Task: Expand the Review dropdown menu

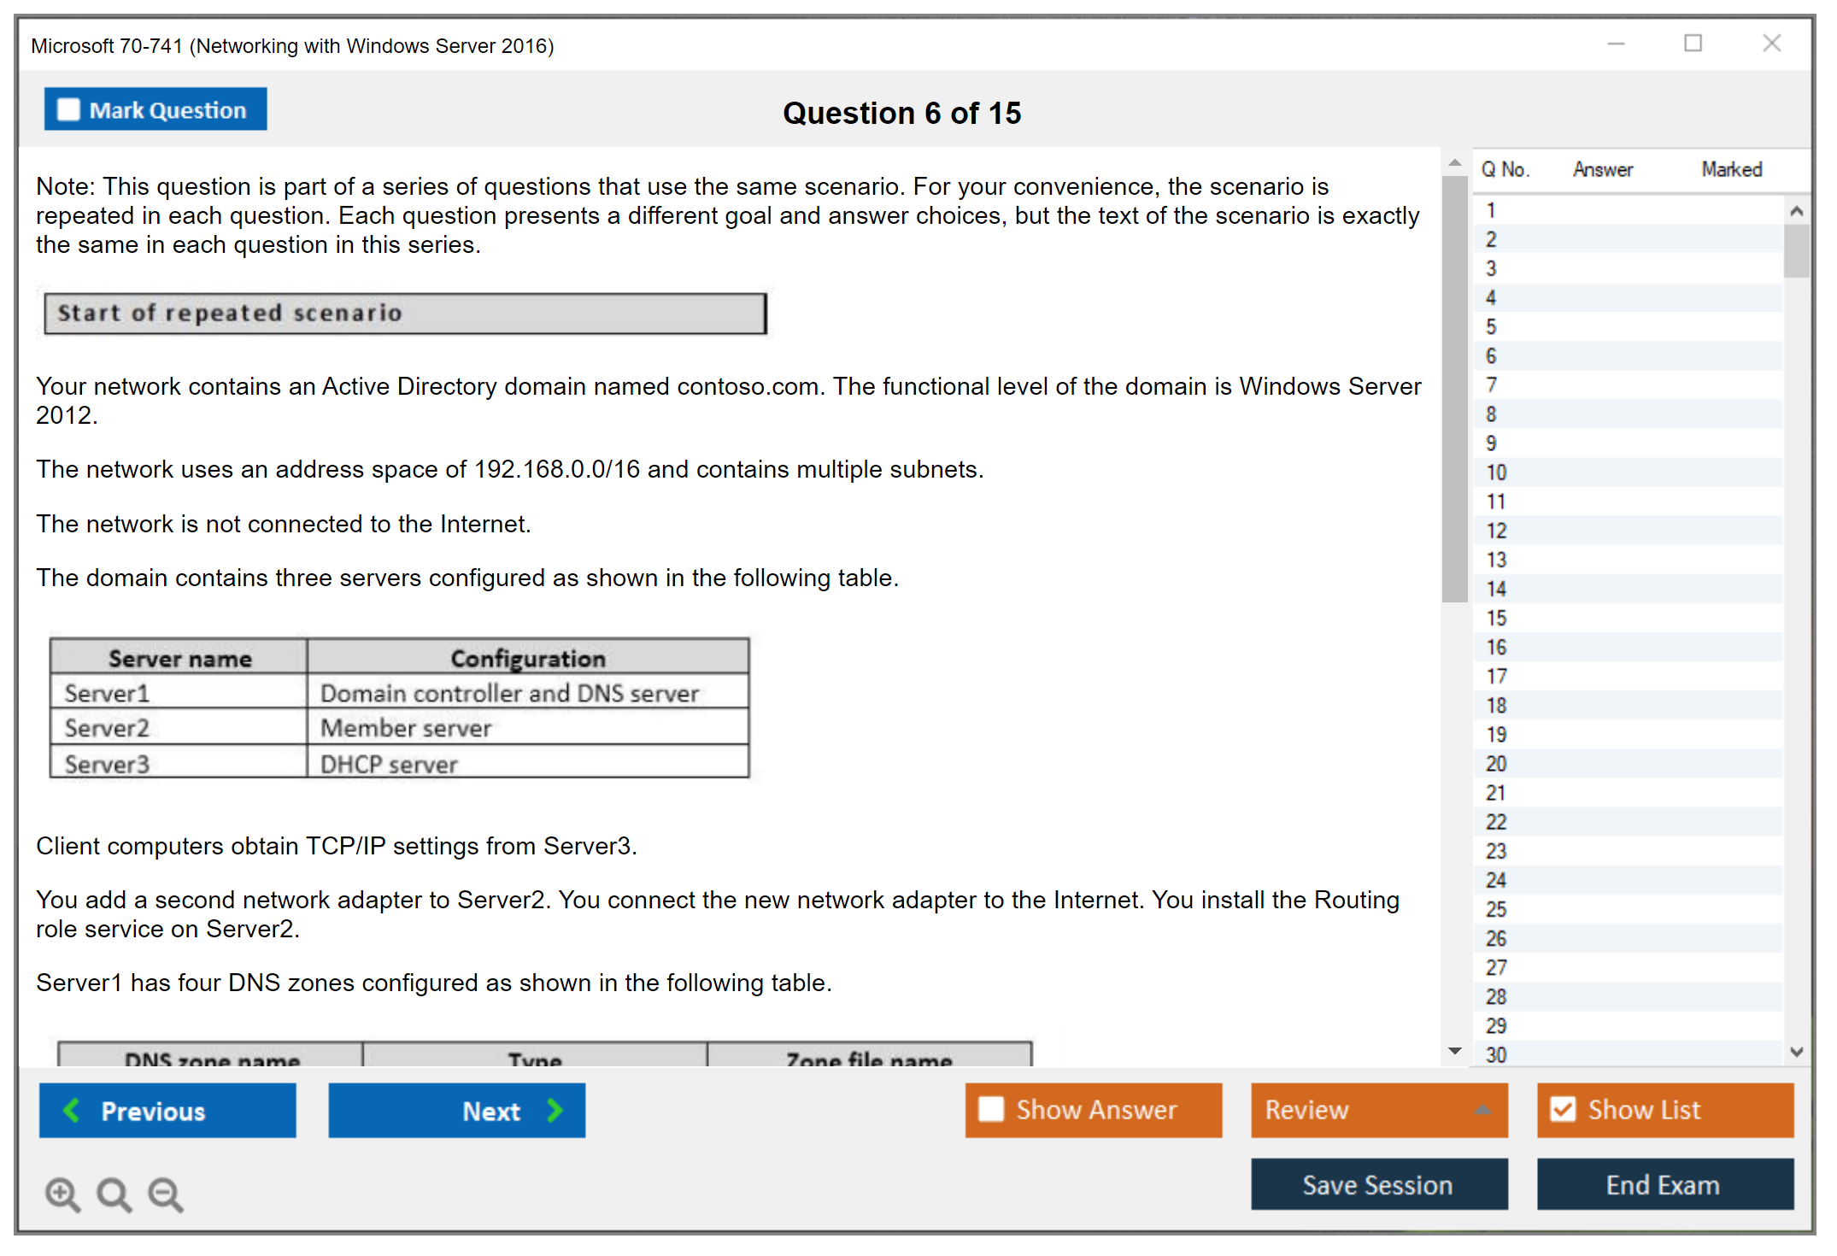Action: (1482, 1110)
